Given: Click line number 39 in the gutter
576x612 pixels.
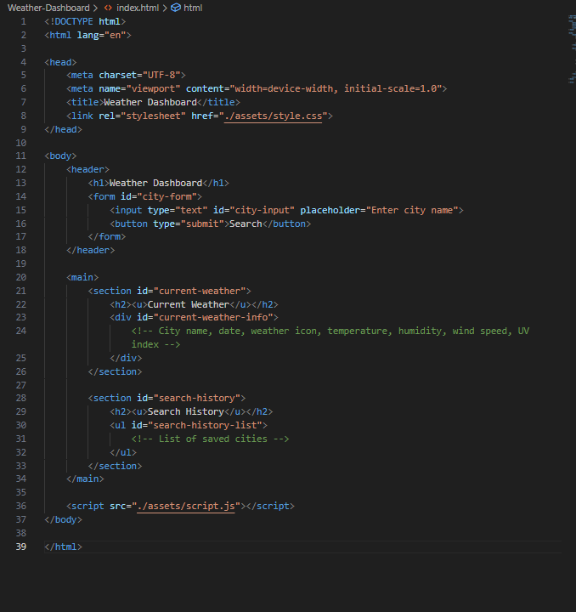Looking at the screenshot, I should point(21,547).
